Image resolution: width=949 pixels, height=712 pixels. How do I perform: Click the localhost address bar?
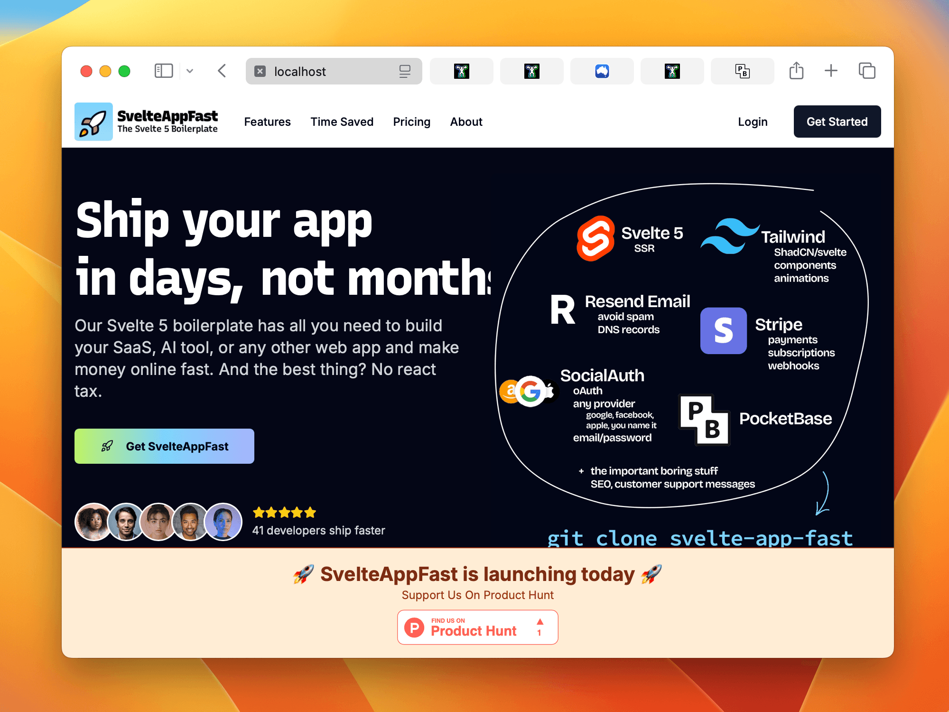[334, 71]
